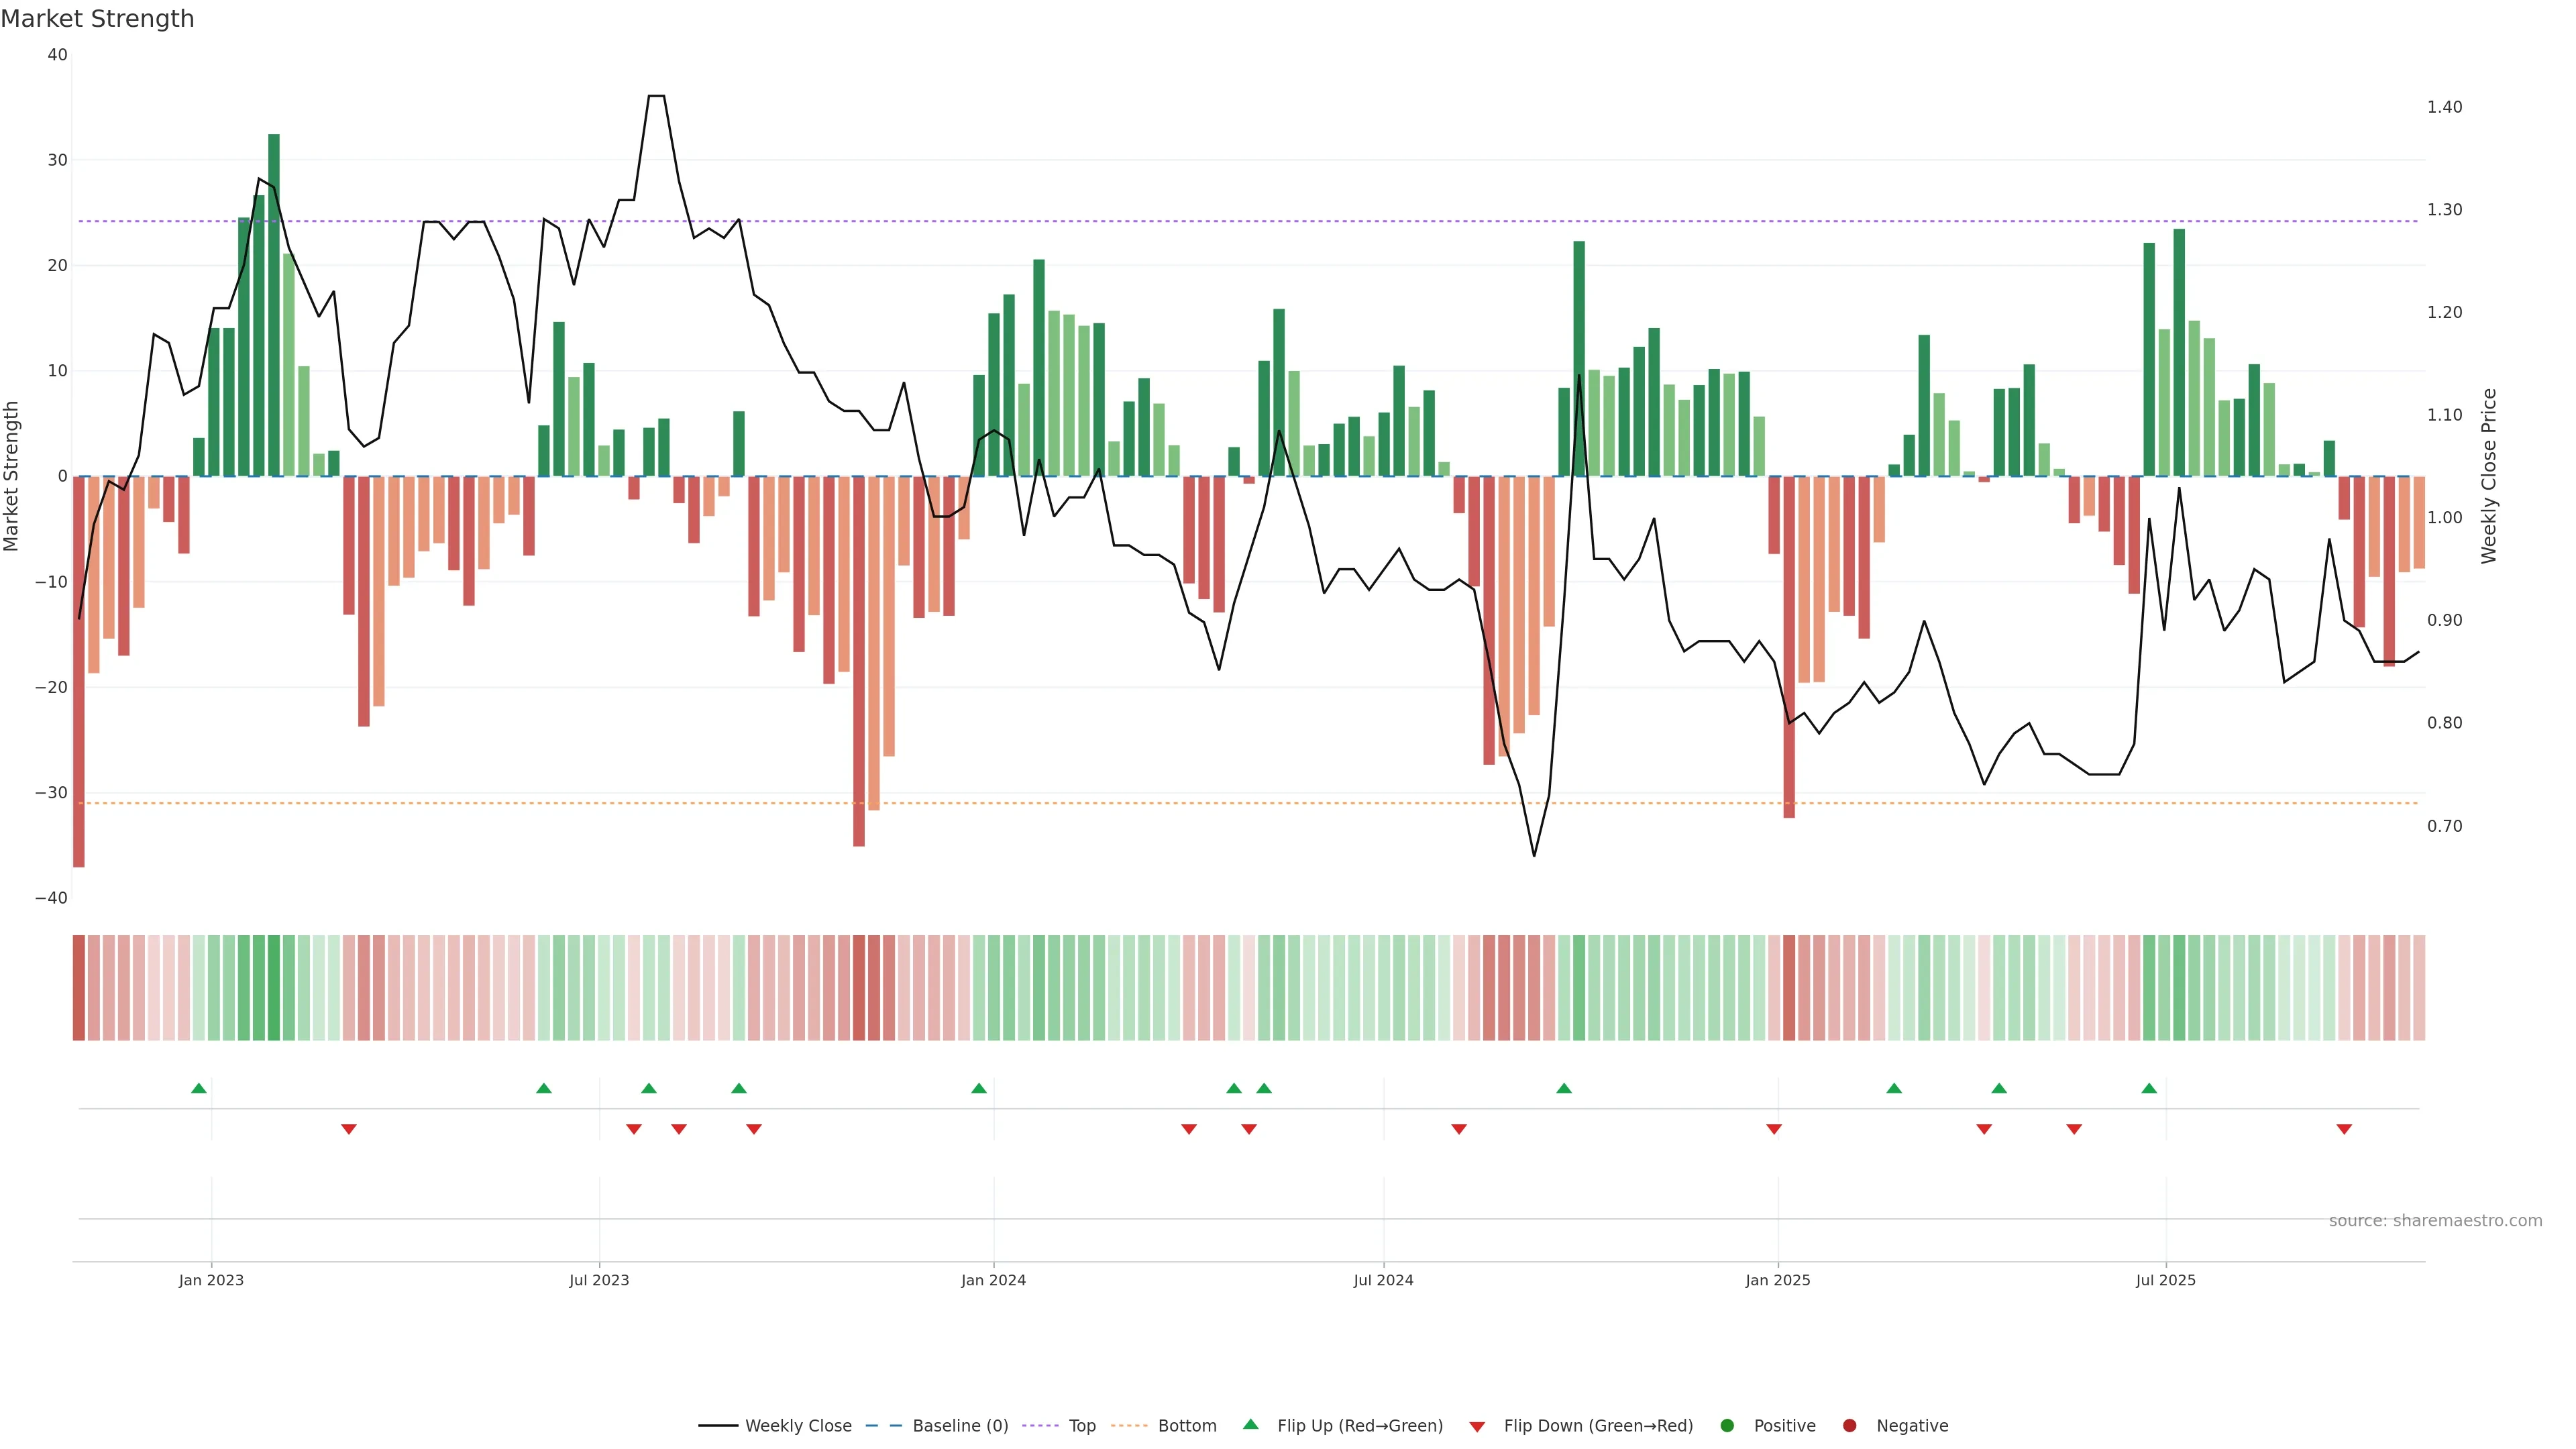Click the 1.40 tick on right price axis
The height and width of the screenshot is (1449, 2576).
point(2444,107)
